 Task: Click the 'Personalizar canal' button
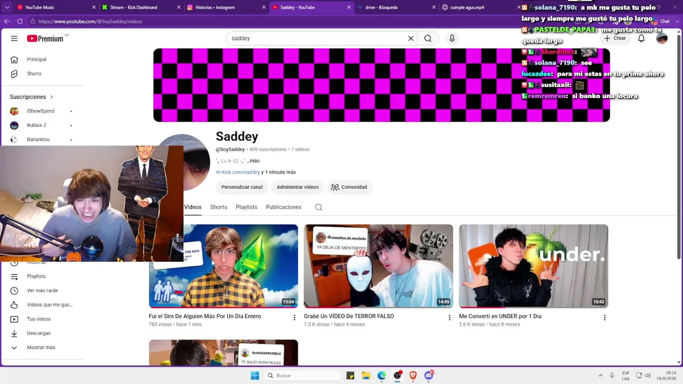[242, 187]
